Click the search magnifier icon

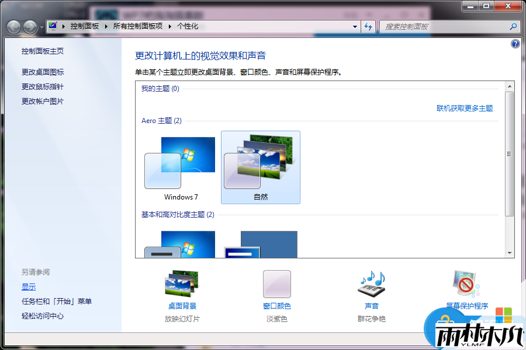pyautogui.click(x=513, y=26)
